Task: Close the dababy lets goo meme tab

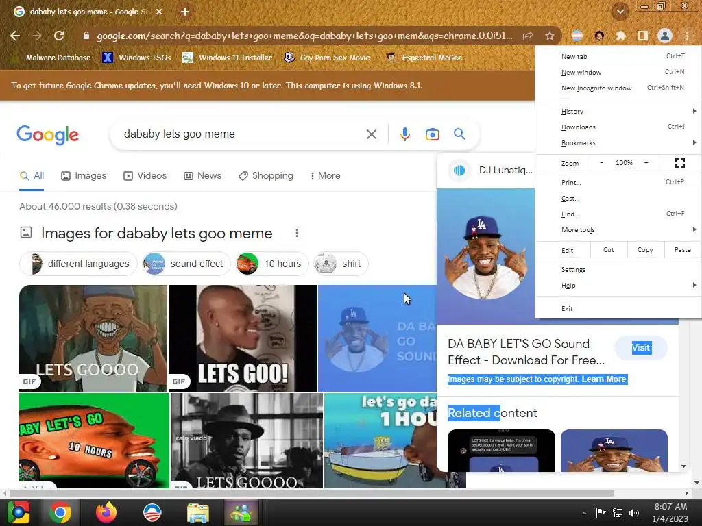Action: [x=159, y=12]
